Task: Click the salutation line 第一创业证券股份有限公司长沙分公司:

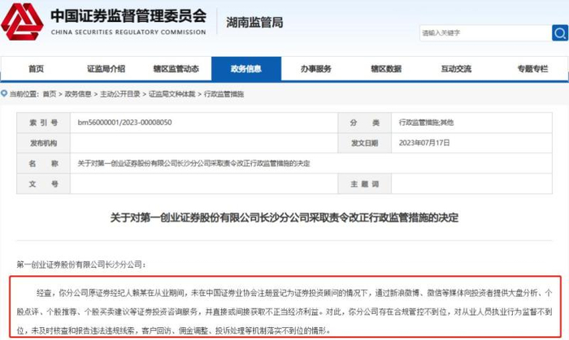Action: (81, 265)
